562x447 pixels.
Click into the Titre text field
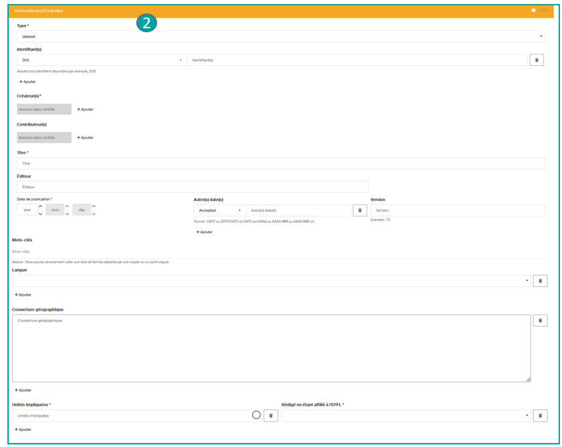tap(280, 163)
